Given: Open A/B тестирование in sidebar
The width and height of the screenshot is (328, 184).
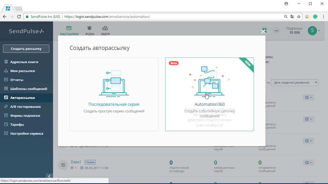Looking at the screenshot, I should coord(25,107).
